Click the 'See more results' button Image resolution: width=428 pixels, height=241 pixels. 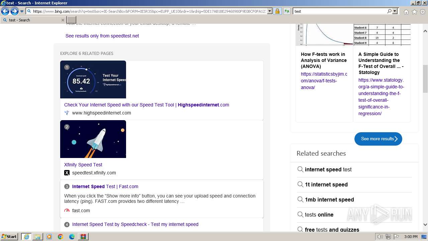point(378,139)
